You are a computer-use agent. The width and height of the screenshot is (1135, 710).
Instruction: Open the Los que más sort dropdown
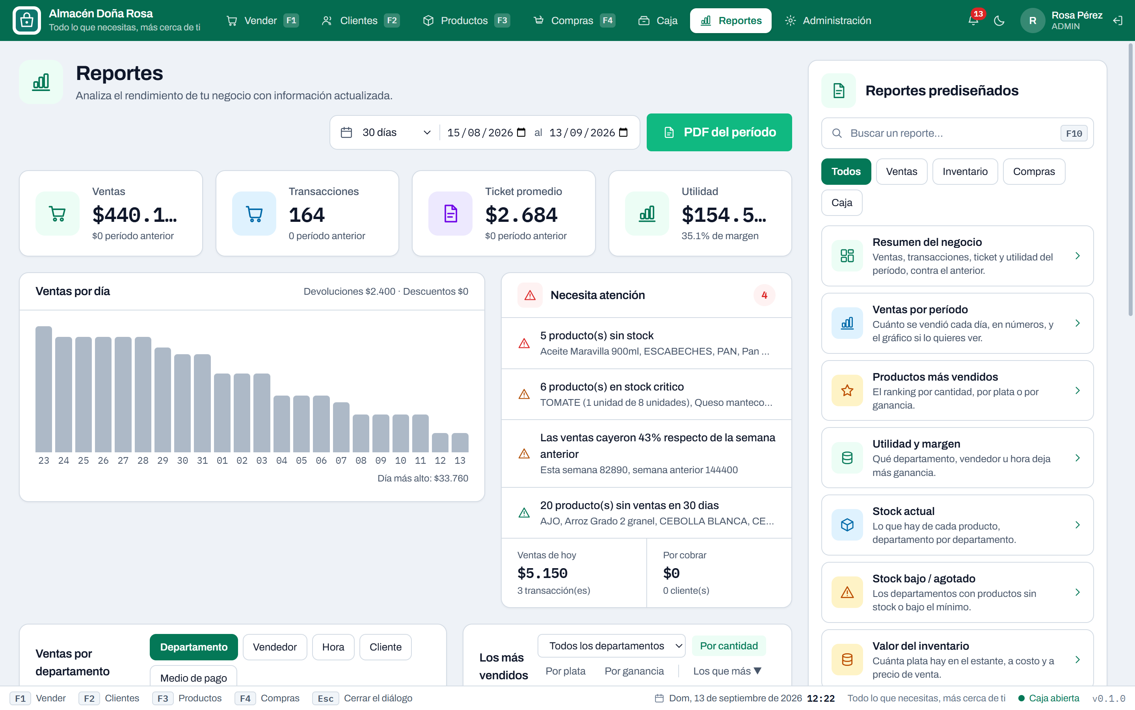point(727,671)
